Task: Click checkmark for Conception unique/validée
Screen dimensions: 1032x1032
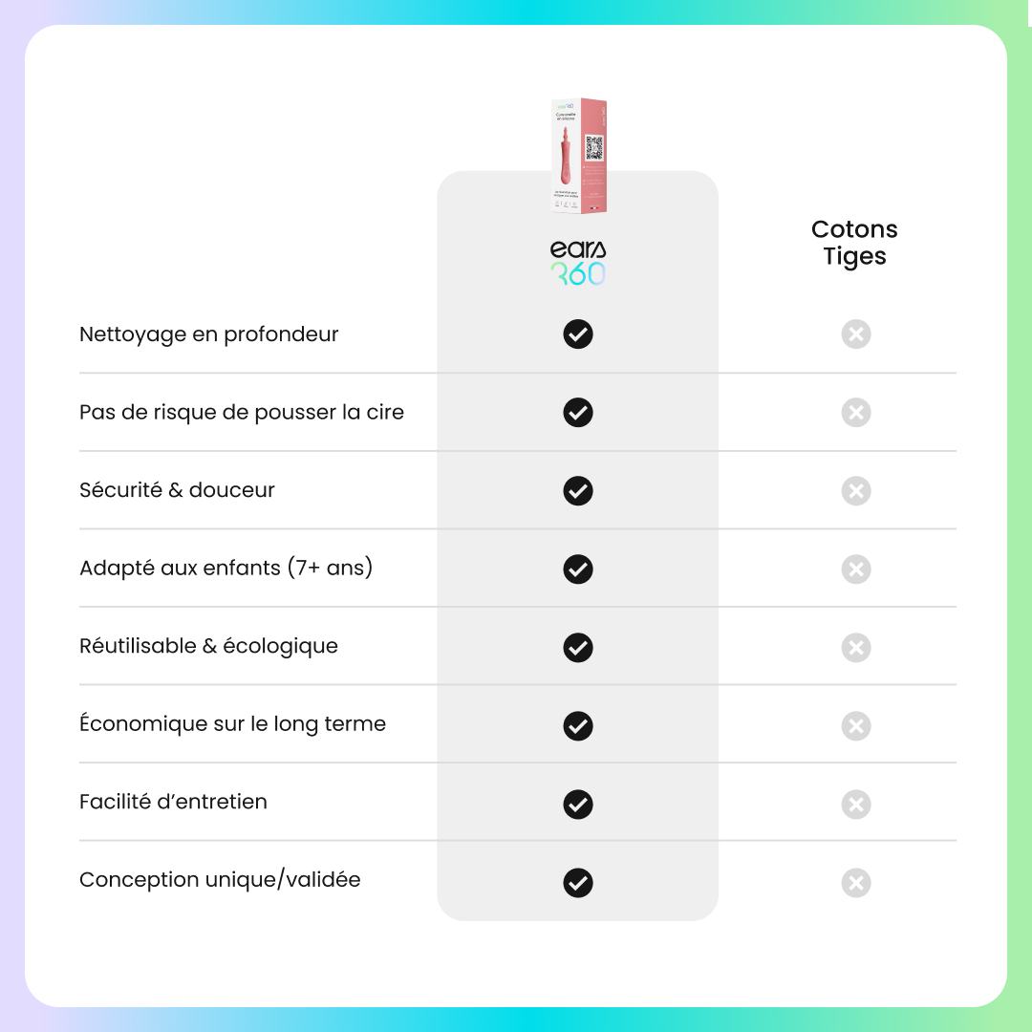Action: [x=578, y=882]
